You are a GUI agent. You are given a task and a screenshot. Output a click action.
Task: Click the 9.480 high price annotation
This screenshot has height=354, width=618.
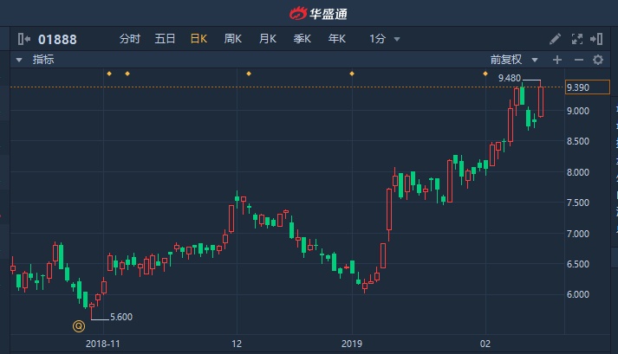coord(509,79)
